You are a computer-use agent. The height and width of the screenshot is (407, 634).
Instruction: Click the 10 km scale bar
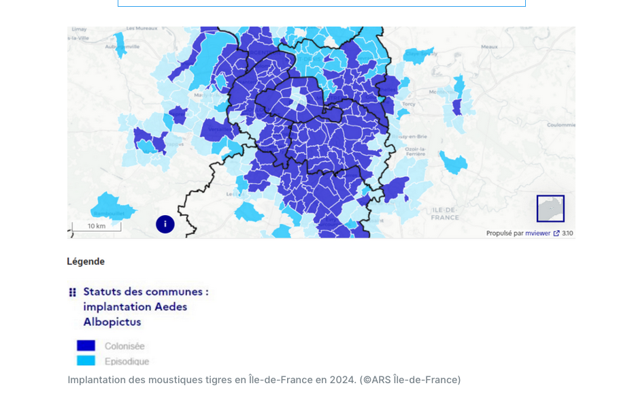[x=97, y=227]
